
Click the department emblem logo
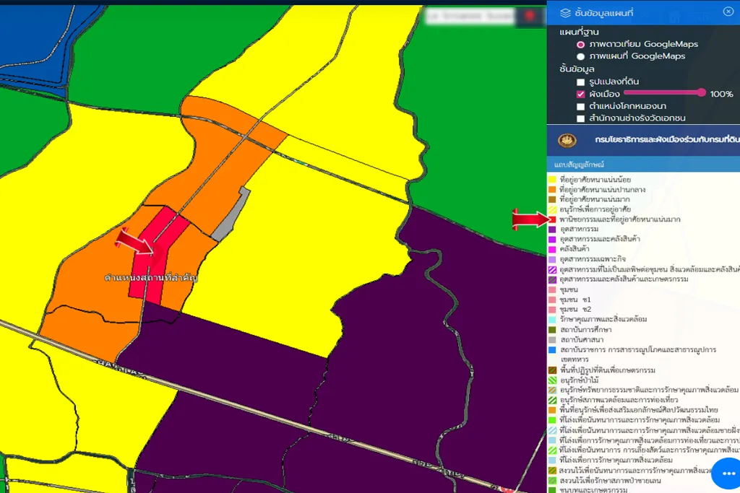tap(567, 140)
